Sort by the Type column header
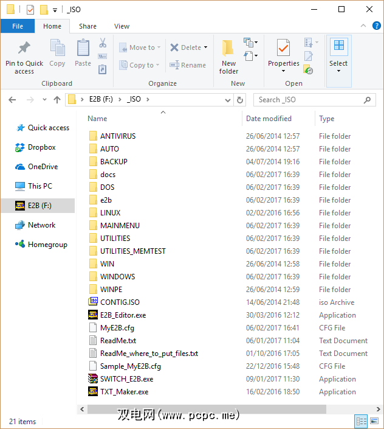This screenshot has height=429, width=384. 327,119
